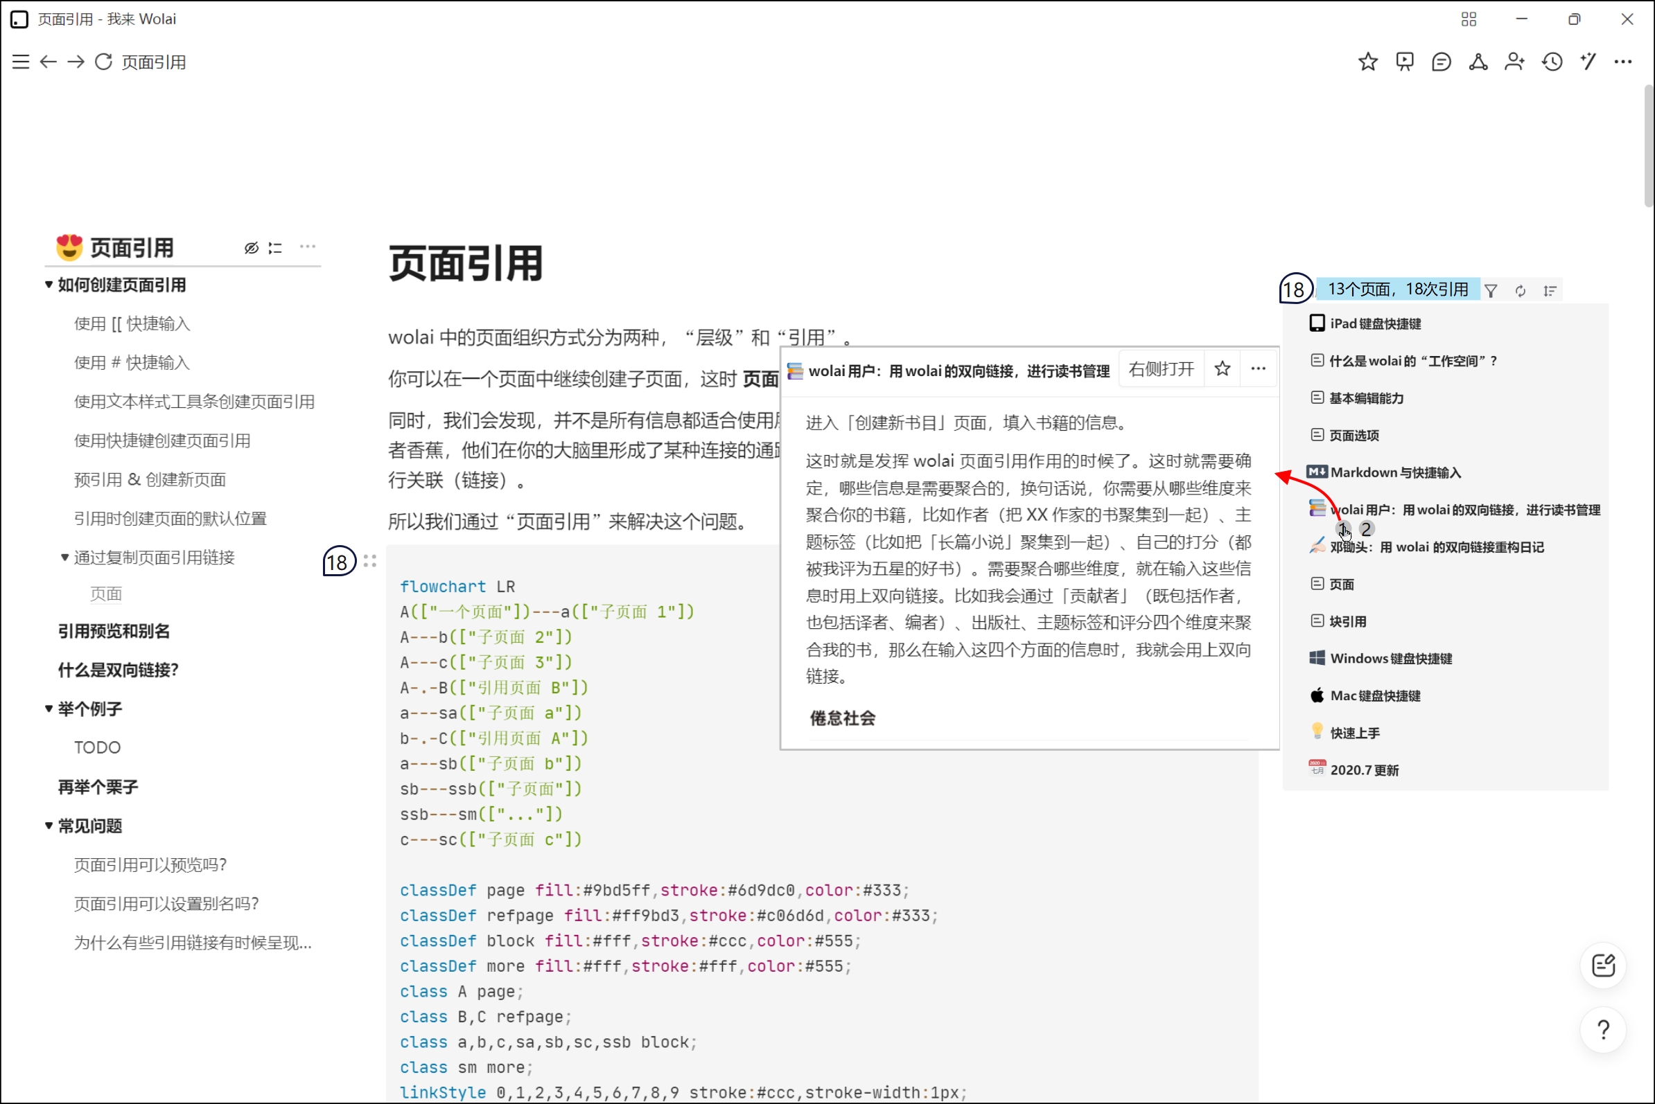
Task: Open the sidebar 页面引用 options menu
Action: coord(308,248)
